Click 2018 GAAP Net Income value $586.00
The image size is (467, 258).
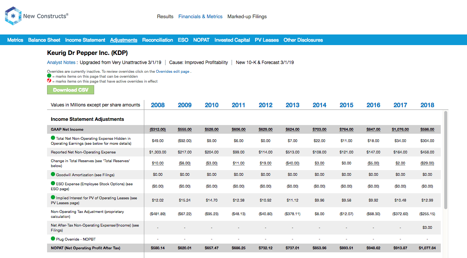428,130
